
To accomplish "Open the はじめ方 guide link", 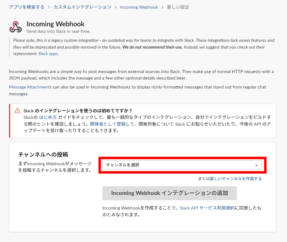I will point(48,117).
